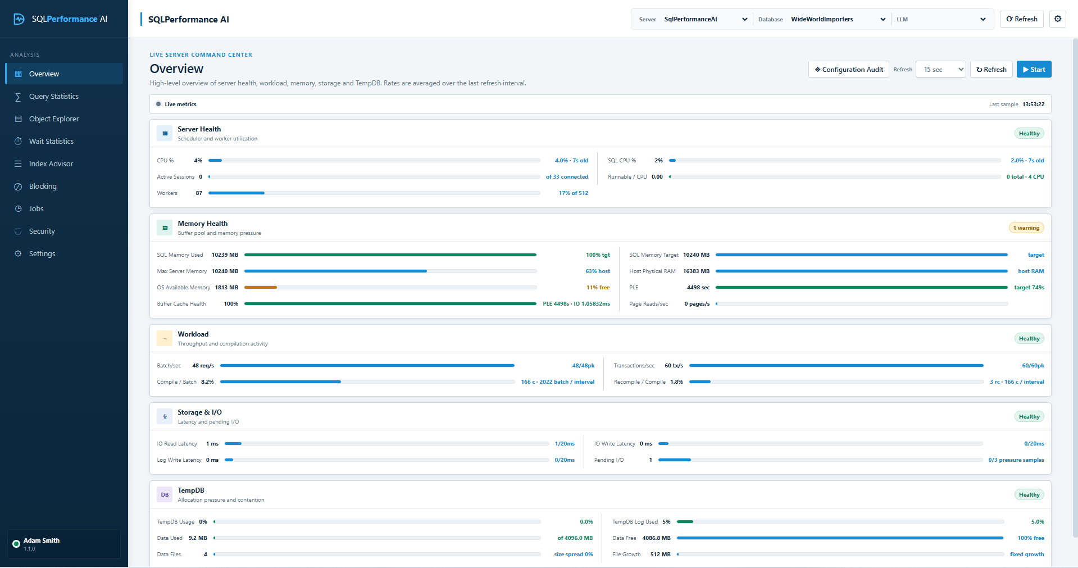The image size is (1078, 568).
Task: Click the '0 total · 4 CPU' runnable value
Action: (x=1025, y=177)
